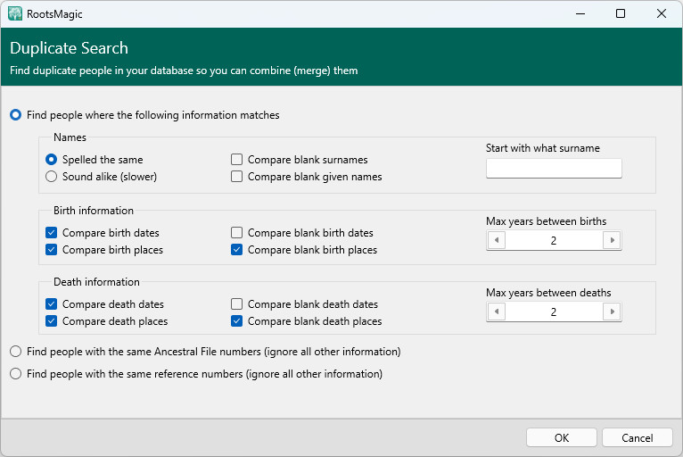Click the 'Start with what surname' label
The height and width of the screenshot is (457, 683).
coord(543,148)
